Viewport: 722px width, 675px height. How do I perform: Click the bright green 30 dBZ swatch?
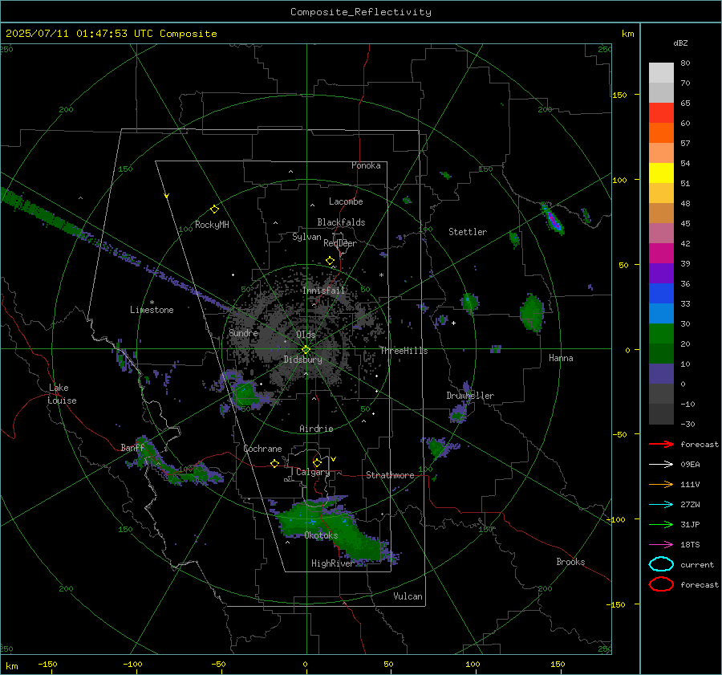click(x=661, y=333)
